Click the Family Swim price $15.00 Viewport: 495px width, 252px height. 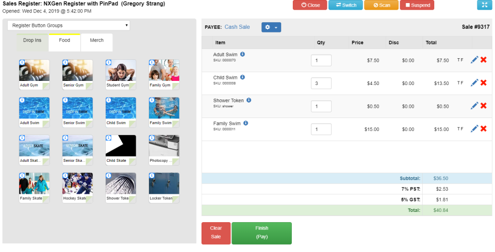tap(372, 129)
